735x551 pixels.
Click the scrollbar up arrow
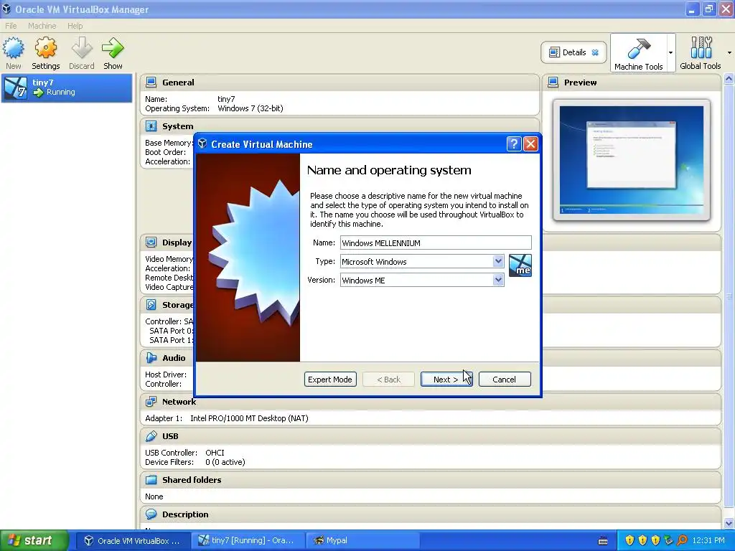pos(729,79)
